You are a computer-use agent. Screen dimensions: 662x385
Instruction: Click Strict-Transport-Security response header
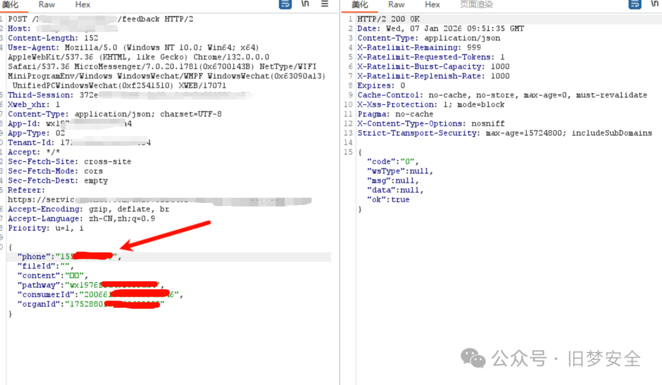(505, 133)
